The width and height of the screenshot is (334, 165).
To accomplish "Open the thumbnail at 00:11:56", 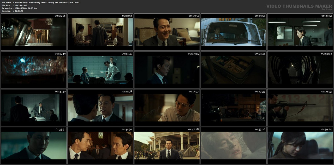I will pyautogui.click(x=100, y=32).
